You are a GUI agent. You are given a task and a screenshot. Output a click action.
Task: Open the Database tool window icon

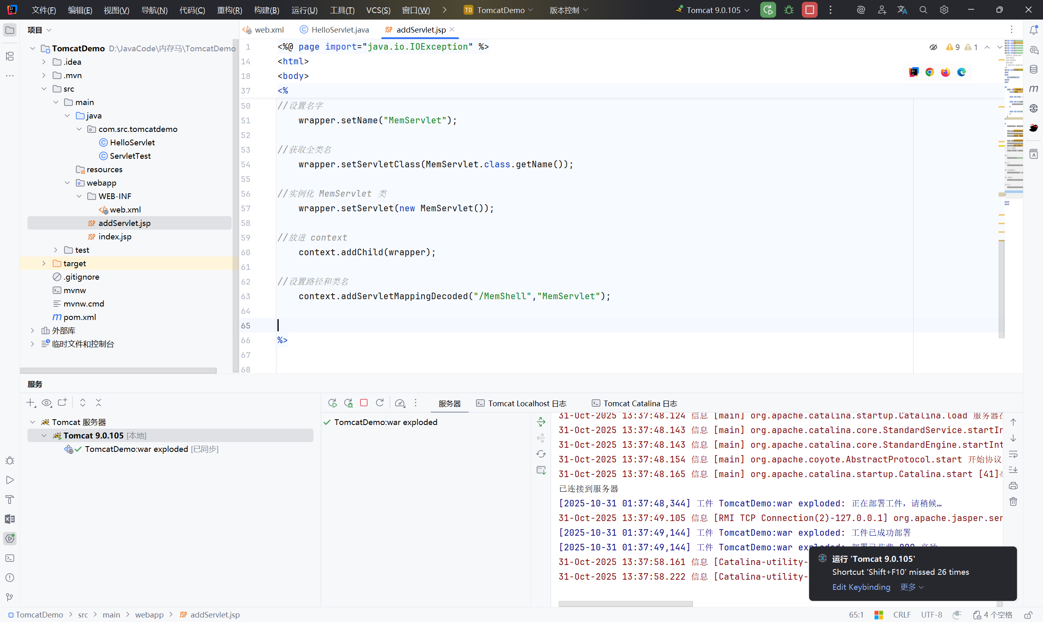[x=1033, y=69]
